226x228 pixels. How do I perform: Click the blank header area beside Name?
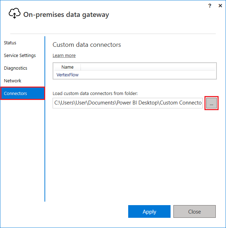pyautogui.click(x=148, y=67)
